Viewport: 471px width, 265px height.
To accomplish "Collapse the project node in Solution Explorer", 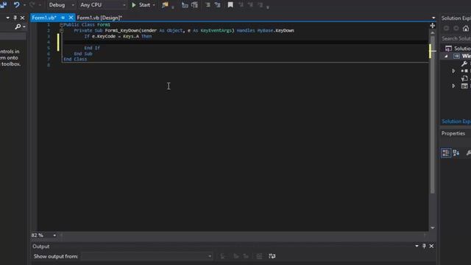I will click(x=446, y=56).
